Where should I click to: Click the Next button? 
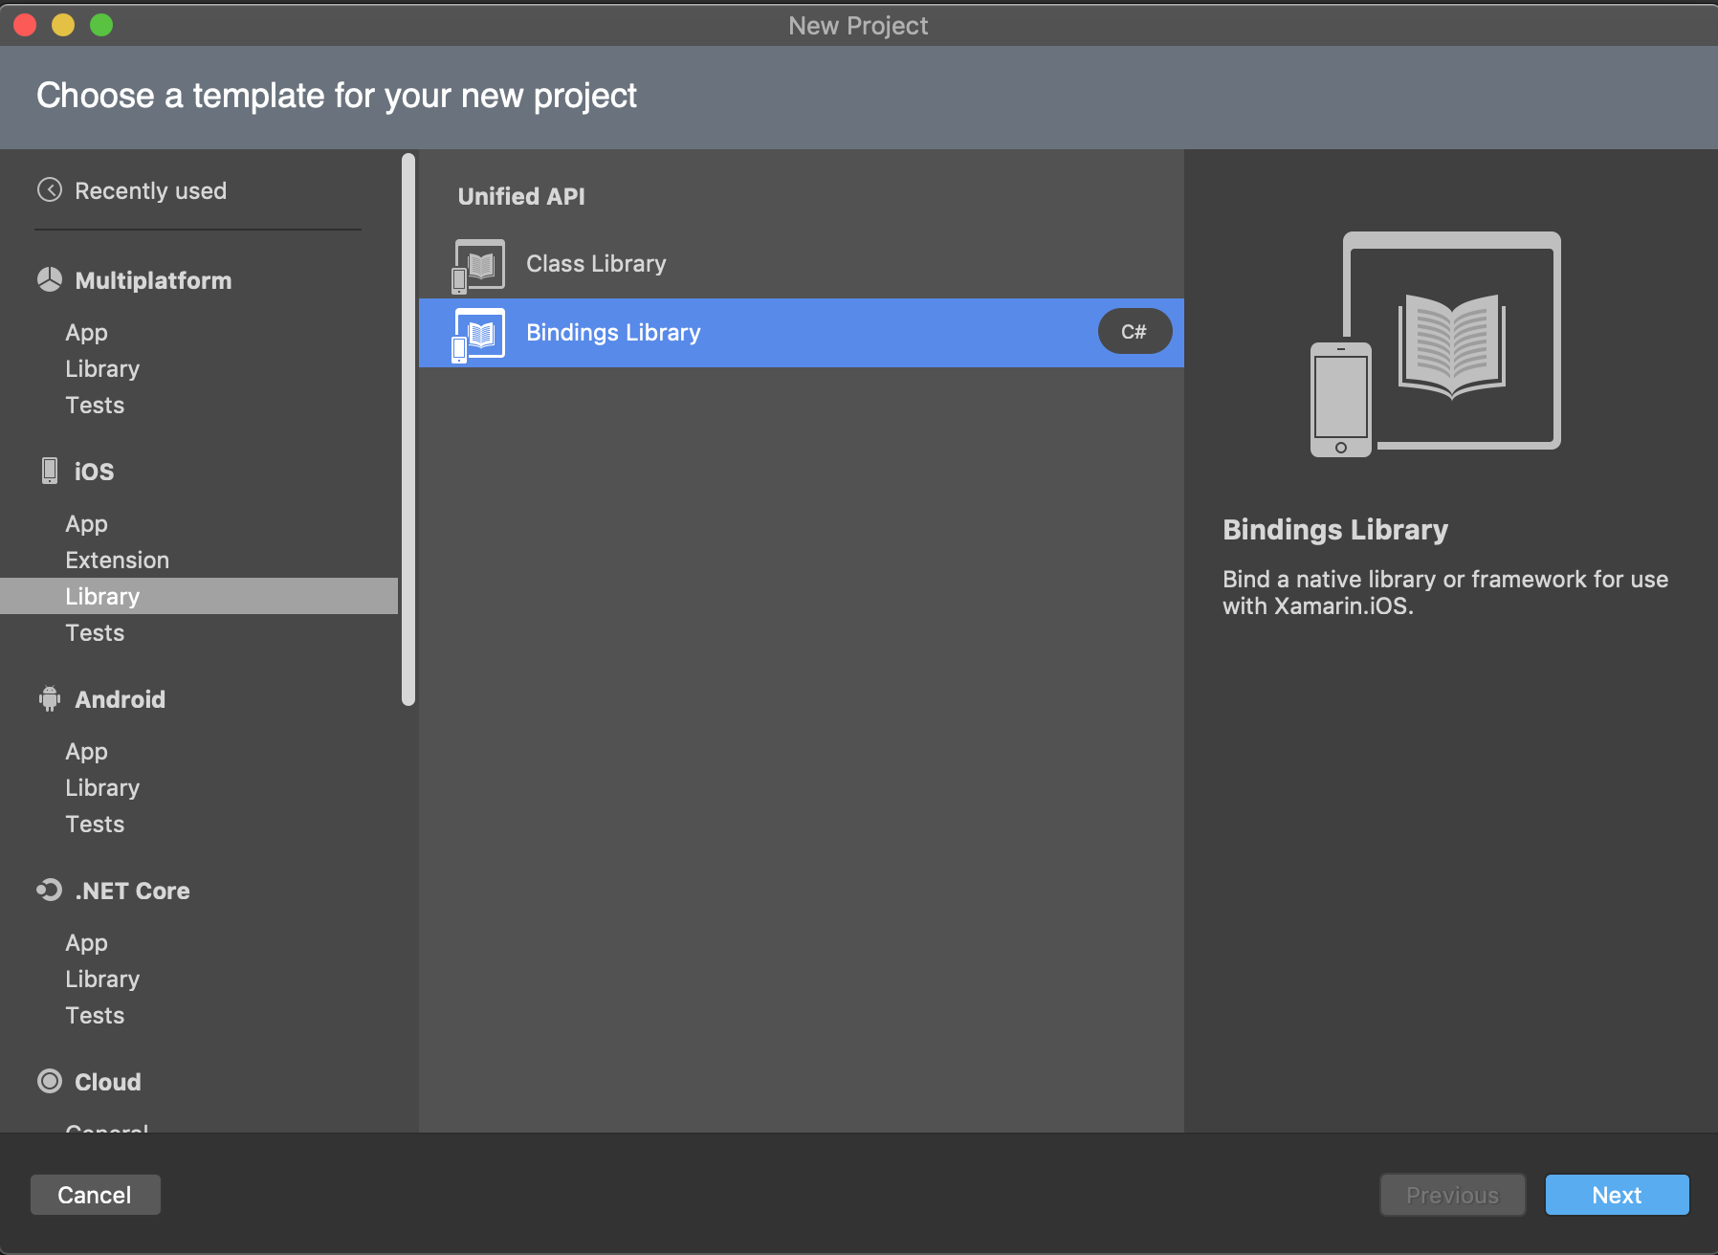(1618, 1195)
